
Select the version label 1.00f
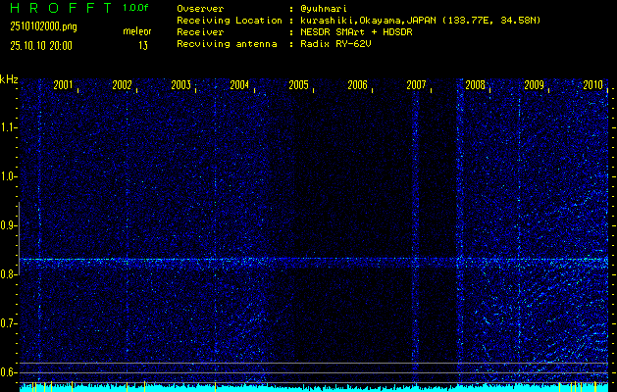tap(135, 8)
